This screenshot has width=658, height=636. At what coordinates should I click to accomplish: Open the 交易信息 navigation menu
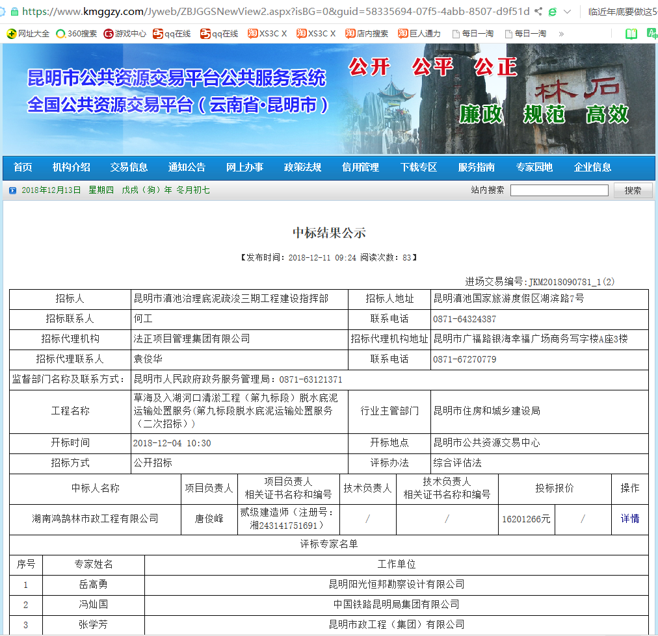[129, 168]
